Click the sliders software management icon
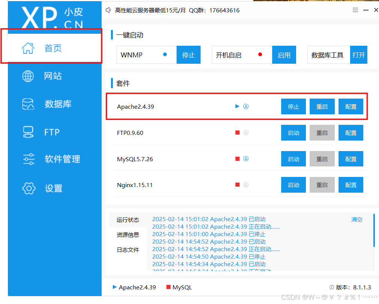379x304 pixels. click(x=29, y=159)
